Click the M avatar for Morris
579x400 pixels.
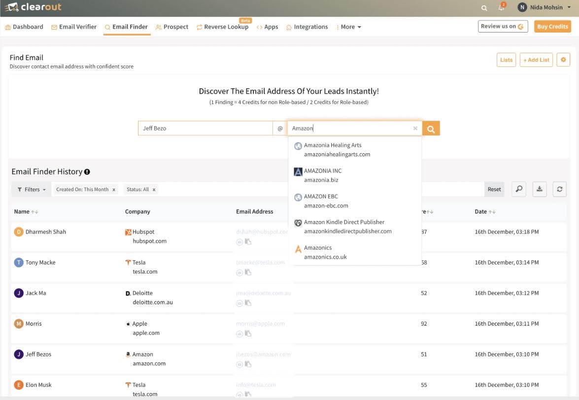click(18, 324)
